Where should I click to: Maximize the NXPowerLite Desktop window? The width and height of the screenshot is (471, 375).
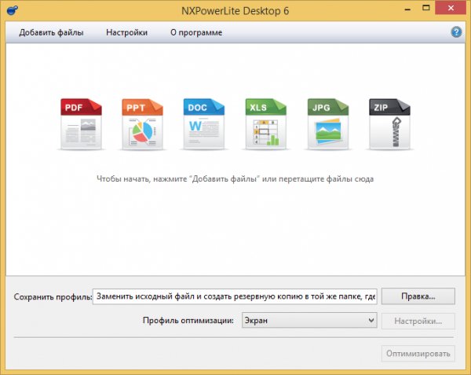[x=426, y=8]
